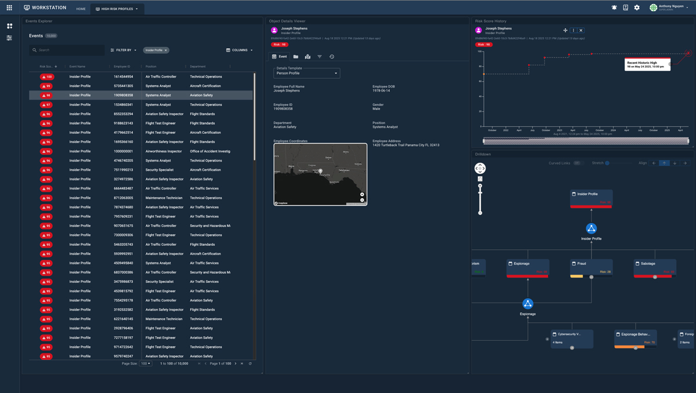The height and width of the screenshot is (393, 696).
Task: Click the refresh icon in table pagination
Action: [251, 364]
